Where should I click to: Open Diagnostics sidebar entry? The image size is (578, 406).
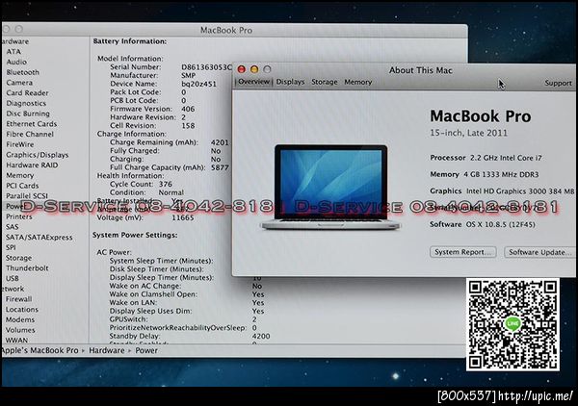[26, 103]
